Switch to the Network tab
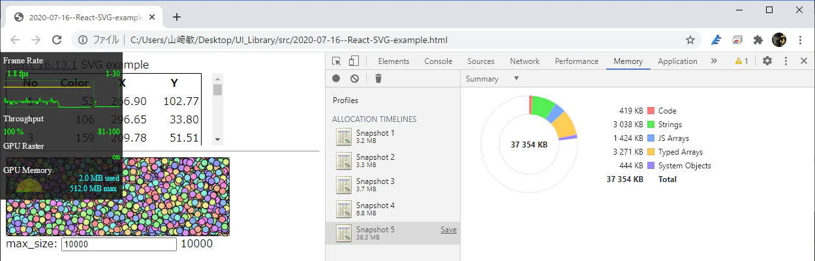815x261 pixels. tap(525, 61)
